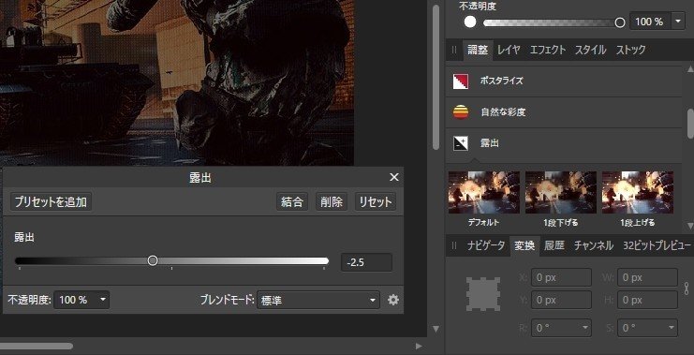Open the 不透明度 dropdown in the exposure dialog

pyautogui.click(x=81, y=300)
